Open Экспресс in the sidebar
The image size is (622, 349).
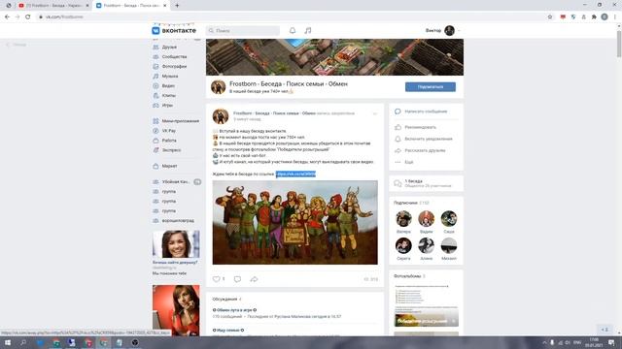[x=171, y=150]
